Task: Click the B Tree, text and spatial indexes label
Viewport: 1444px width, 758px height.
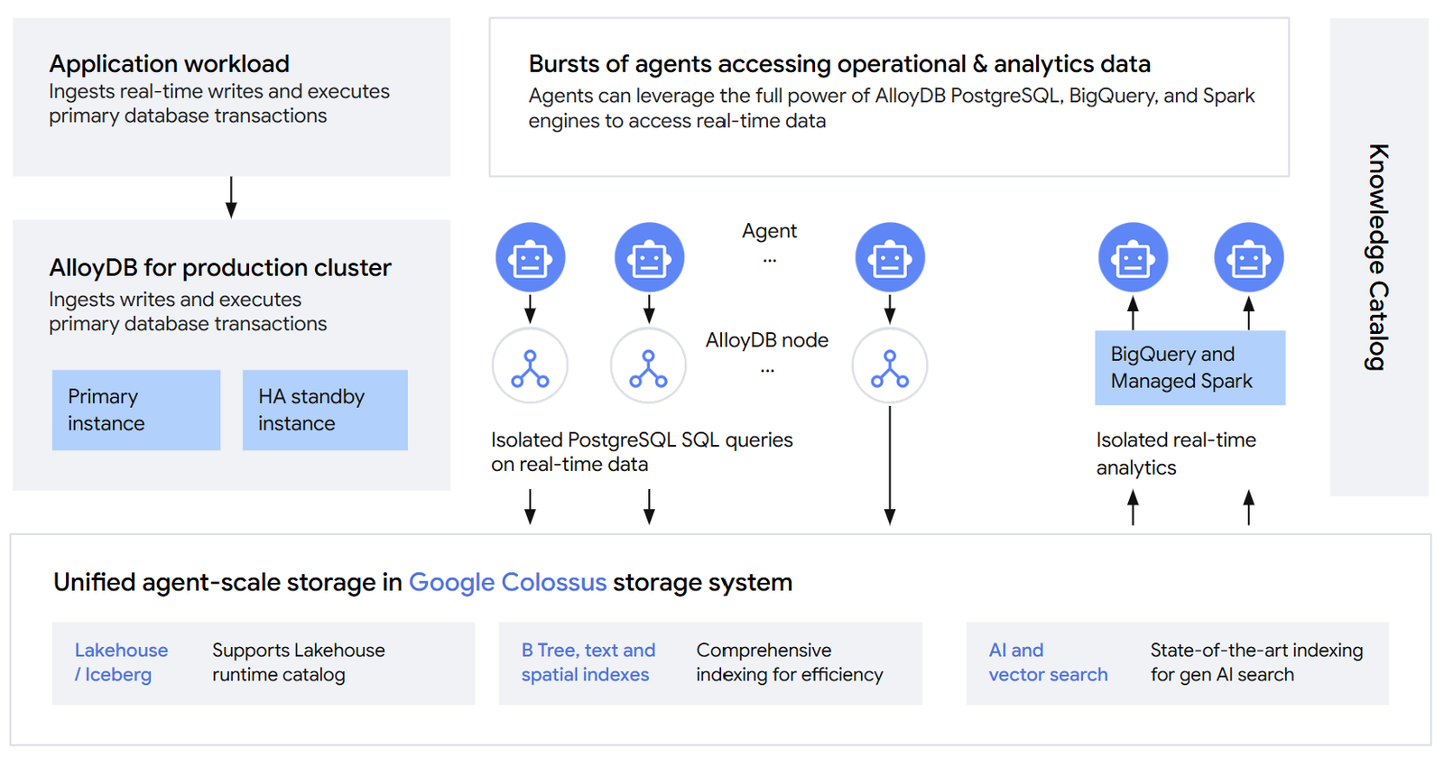Action: (x=588, y=662)
